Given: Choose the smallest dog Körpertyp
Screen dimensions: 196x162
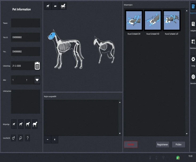Looking at the screenshot, I should [14, 124].
